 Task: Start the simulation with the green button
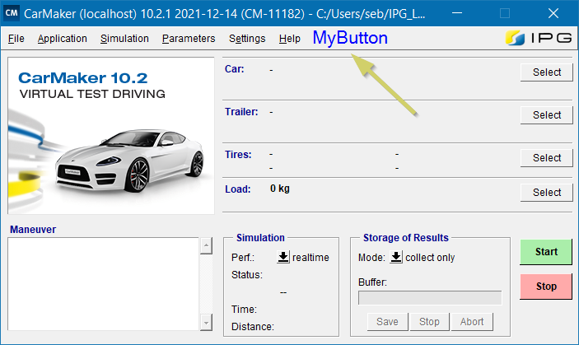pos(546,252)
